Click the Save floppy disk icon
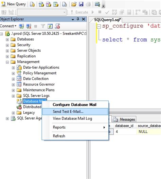This screenshot has height=179, width=161. pos(81,4)
